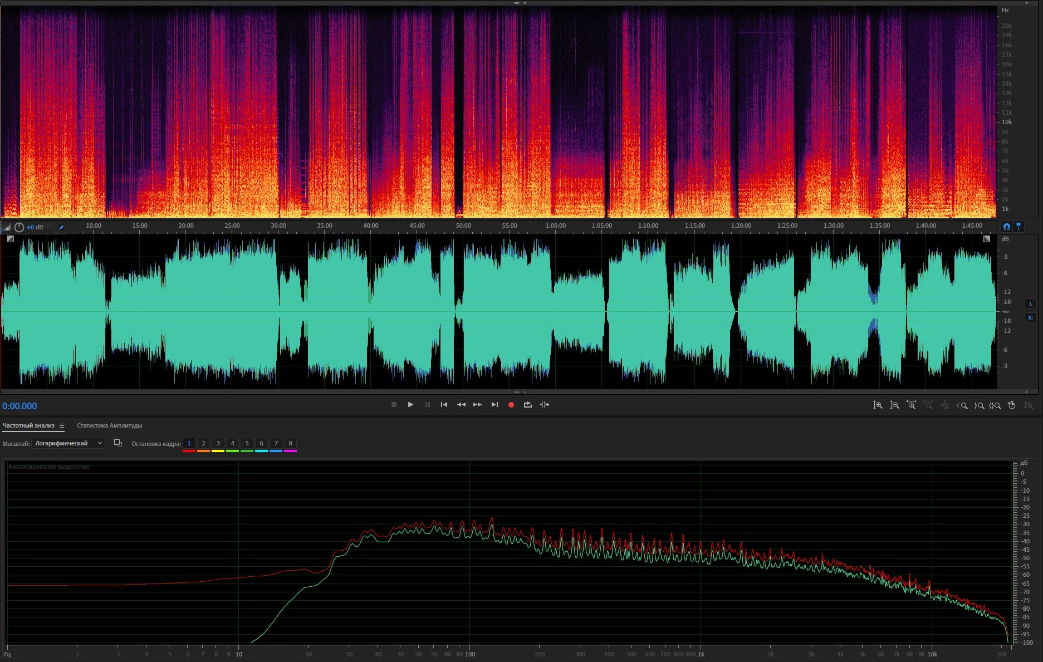Viewport: 1043px width, 662px height.
Task: Click the Skip Selection icon
Action: [545, 405]
